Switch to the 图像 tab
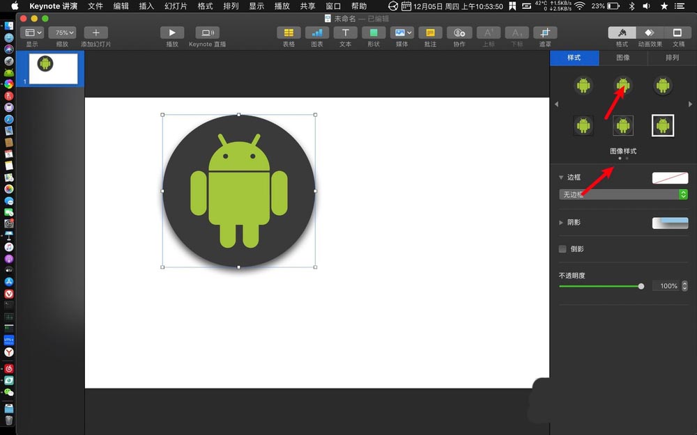Screen dimensions: 697x435 [x=622, y=58]
